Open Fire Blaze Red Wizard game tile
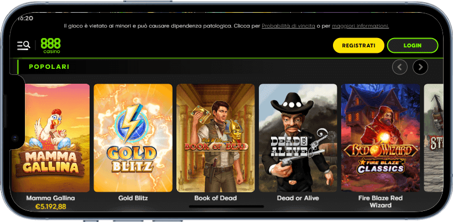The width and height of the screenshot is (453, 222). click(x=381, y=138)
